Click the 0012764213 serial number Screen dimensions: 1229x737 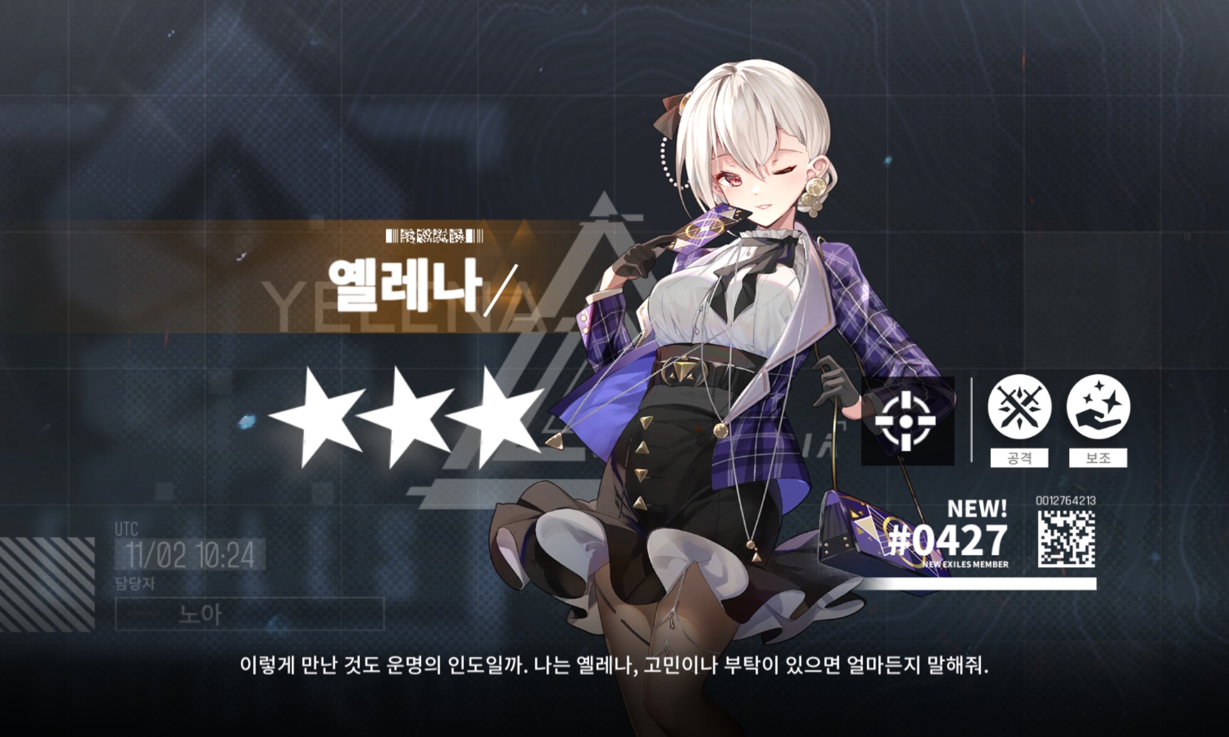1066,501
